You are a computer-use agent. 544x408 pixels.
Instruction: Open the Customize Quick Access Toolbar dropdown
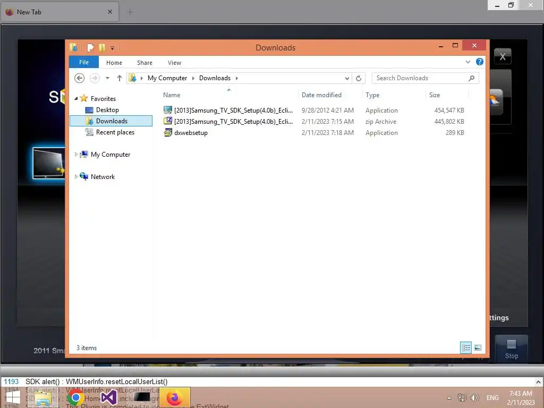113,48
